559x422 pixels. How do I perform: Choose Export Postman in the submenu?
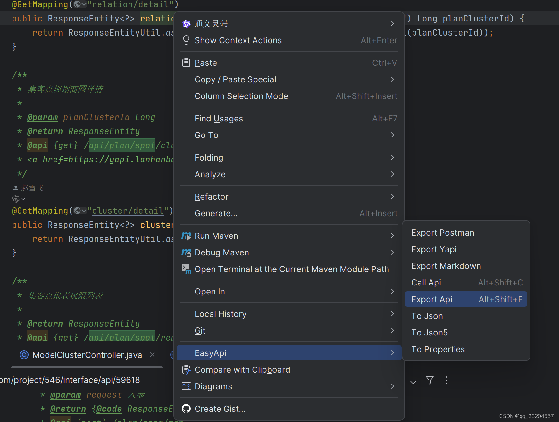466,233
